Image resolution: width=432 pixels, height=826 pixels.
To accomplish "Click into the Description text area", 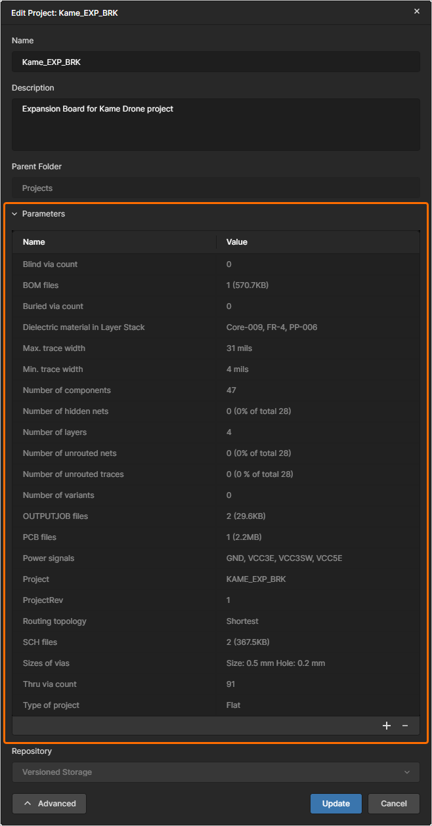I will [215, 125].
